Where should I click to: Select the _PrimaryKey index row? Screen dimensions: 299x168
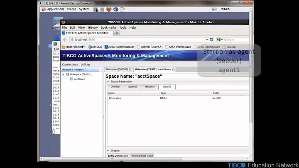(178, 98)
